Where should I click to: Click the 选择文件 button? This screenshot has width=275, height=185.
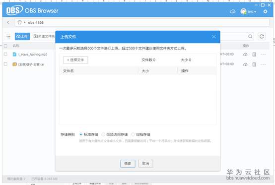point(75,60)
